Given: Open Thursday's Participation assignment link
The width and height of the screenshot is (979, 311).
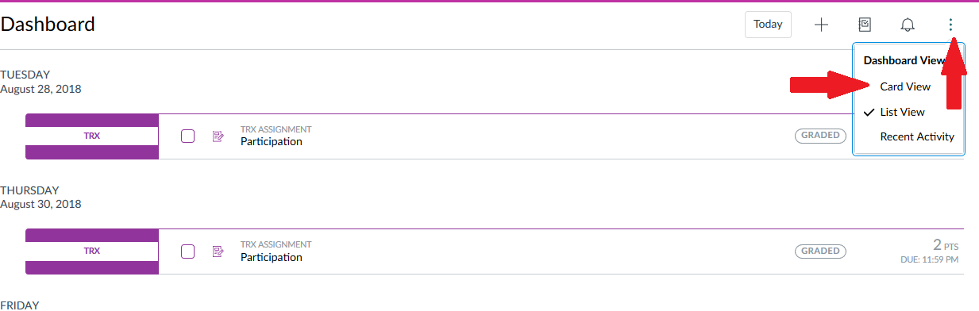Looking at the screenshot, I should point(272,257).
